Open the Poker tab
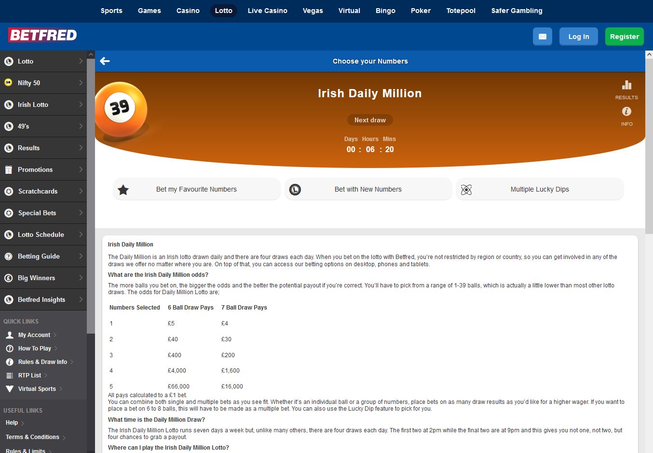653x453 pixels. (x=421, y=11)
